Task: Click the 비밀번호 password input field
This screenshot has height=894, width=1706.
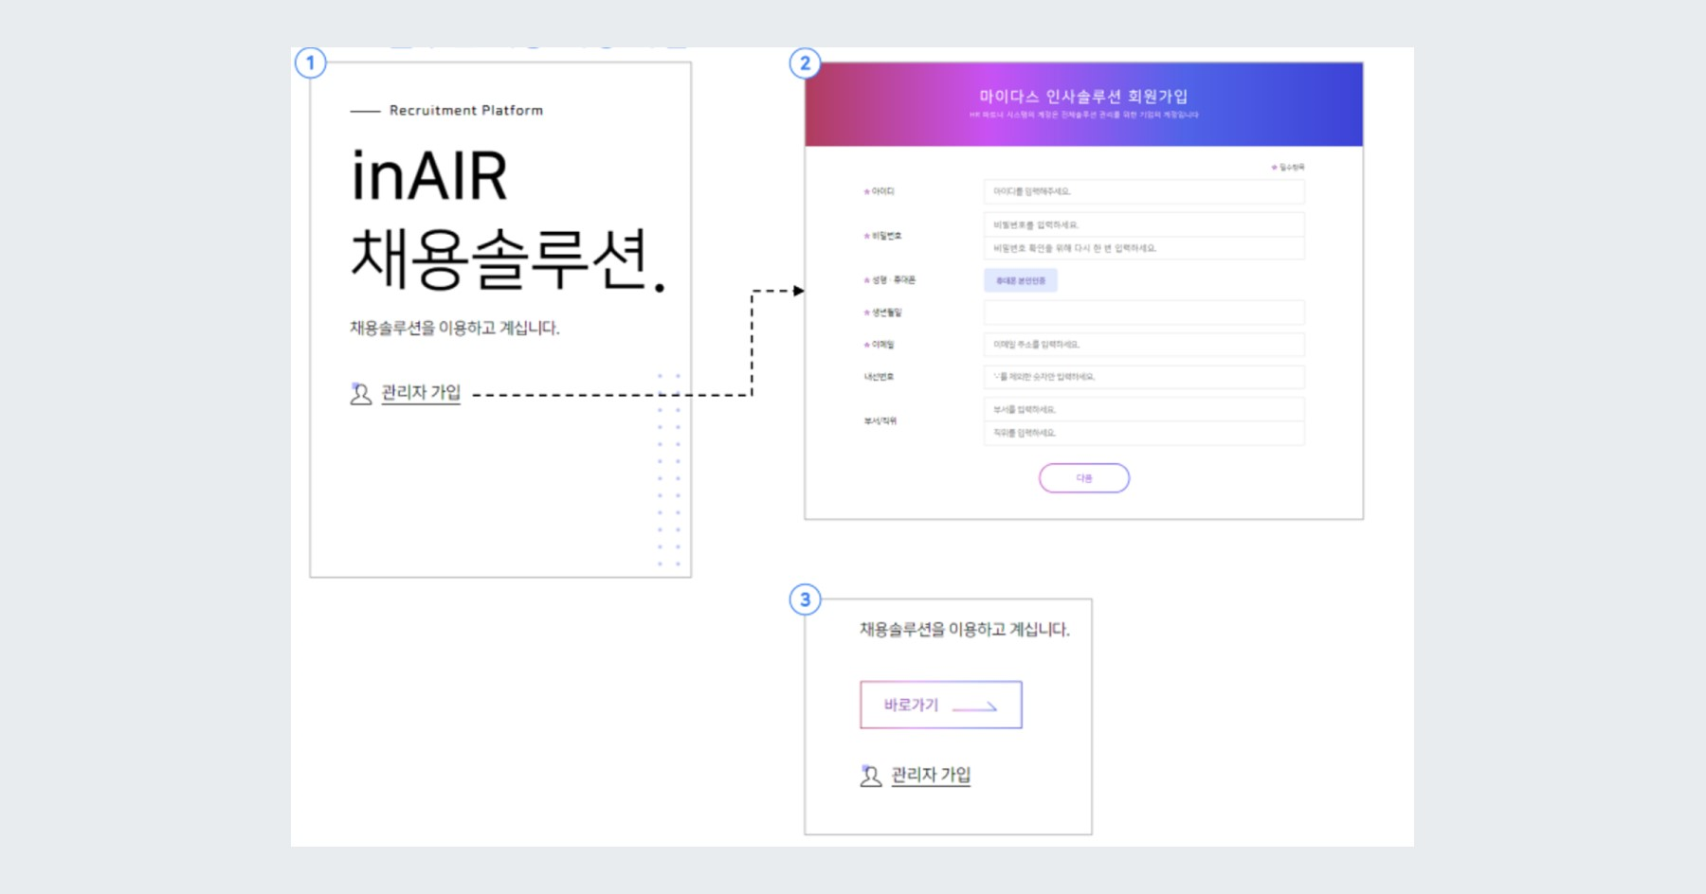Action: (1143, 226)
